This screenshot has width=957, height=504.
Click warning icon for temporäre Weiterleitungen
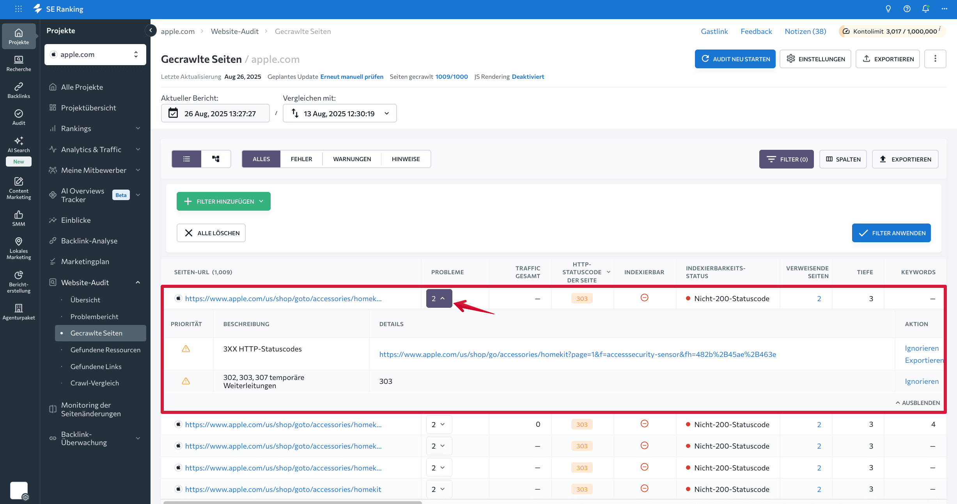point(186,381)
